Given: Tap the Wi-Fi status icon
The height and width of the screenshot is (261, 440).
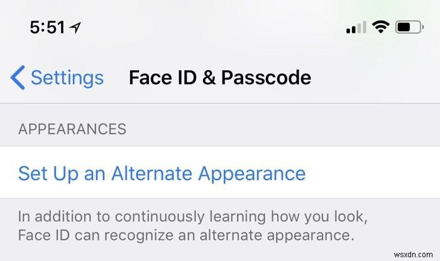Looking at the screenshot, I should pos(380,27).
